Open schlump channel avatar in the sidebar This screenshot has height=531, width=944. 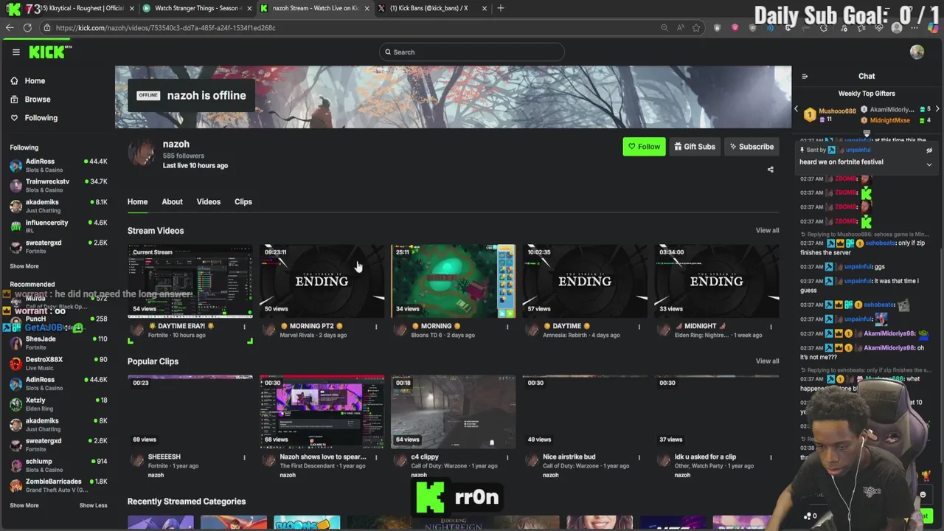click(x=15, y=465)
